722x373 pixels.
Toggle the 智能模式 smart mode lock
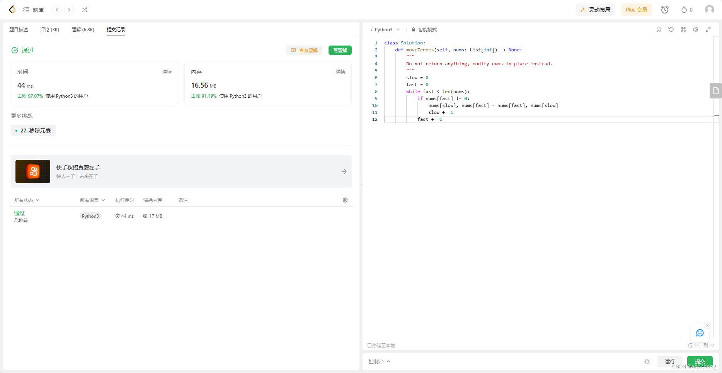pos(424,30)
